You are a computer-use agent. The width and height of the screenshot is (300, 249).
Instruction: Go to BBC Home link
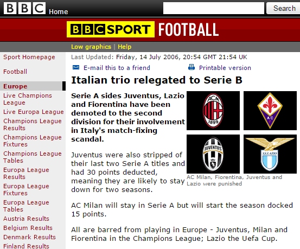(x=59, y=12)
